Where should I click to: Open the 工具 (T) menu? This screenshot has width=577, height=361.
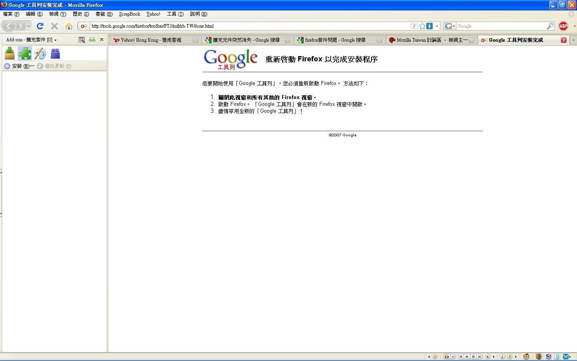[175, 14]
